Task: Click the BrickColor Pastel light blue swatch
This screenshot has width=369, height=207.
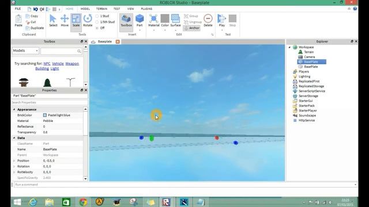Action: 45,115
